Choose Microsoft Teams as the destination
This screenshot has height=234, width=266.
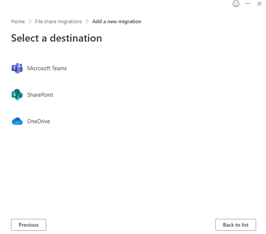[47, 68]
